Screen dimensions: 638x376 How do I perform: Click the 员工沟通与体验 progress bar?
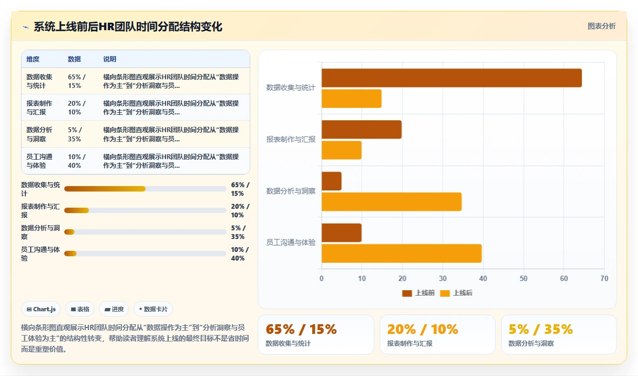[x=145, y=254]
